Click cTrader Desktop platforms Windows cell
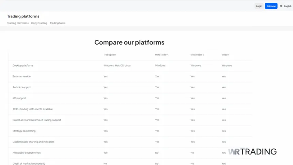The width and height of the screenshot is (293, 165). pyautogui.click(x=227, y=66)
